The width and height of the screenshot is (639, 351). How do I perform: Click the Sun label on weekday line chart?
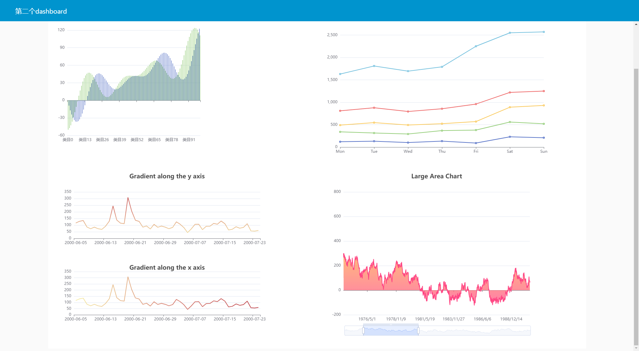(x=544, y=151)
